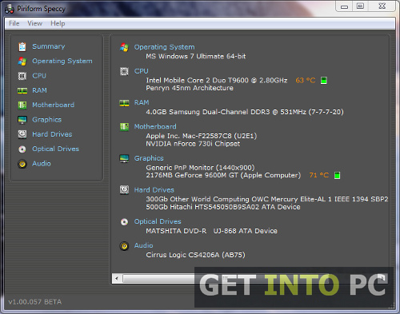This screenshot has width=400, height=314.
Task: Click the Motherboard icon in summary panel
Action: coord(124,127)
